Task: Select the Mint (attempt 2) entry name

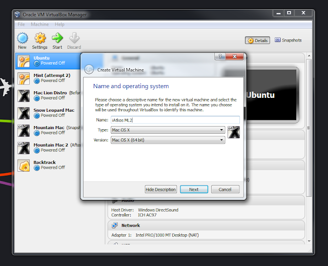Action: (52, 75)
